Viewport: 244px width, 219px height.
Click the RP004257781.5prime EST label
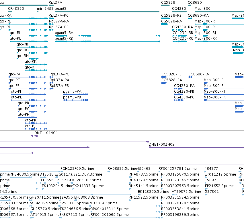point(177,169)
